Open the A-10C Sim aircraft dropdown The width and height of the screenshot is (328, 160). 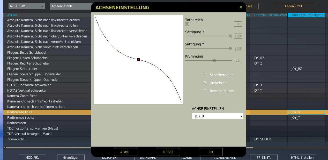click(26, 6)
